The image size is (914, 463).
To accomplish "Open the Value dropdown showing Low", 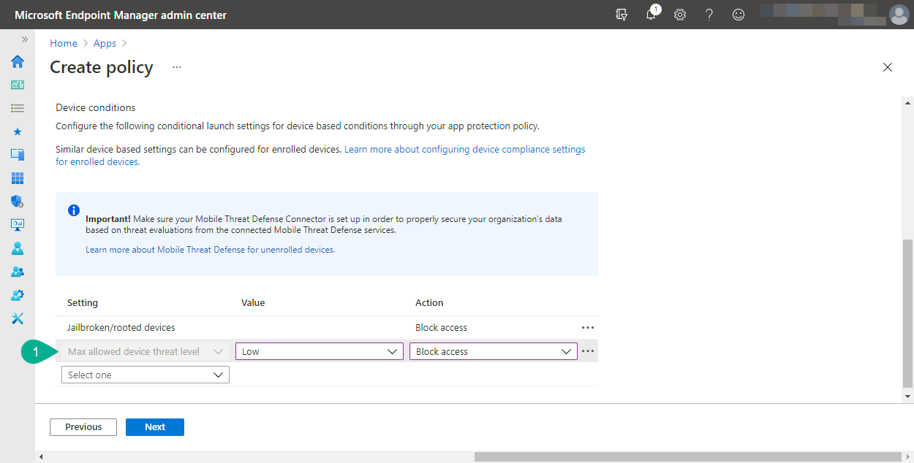I will 319,351.
